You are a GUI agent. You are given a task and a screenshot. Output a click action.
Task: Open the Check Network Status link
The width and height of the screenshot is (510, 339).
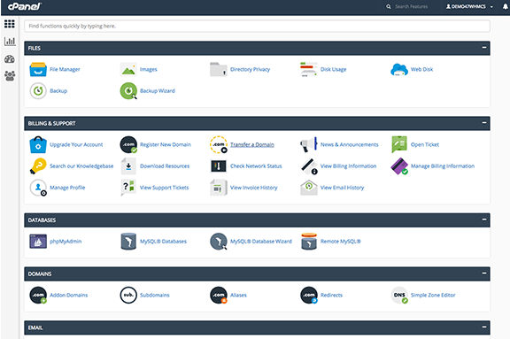[x=256, y=166]
